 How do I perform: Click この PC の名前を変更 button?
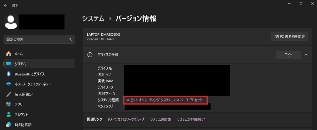click(289, 37)
